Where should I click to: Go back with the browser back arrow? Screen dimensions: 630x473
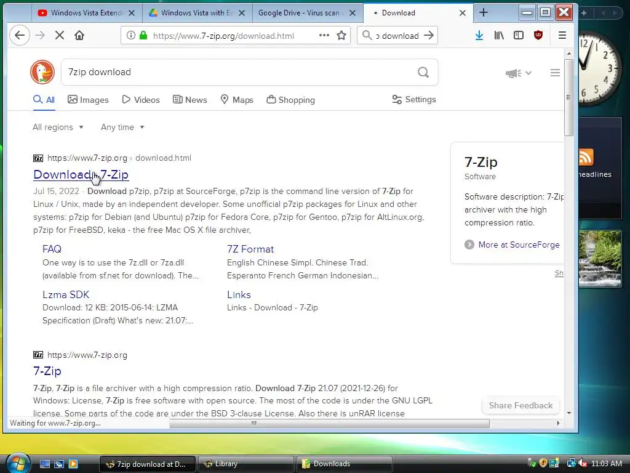tap(19, 35)
